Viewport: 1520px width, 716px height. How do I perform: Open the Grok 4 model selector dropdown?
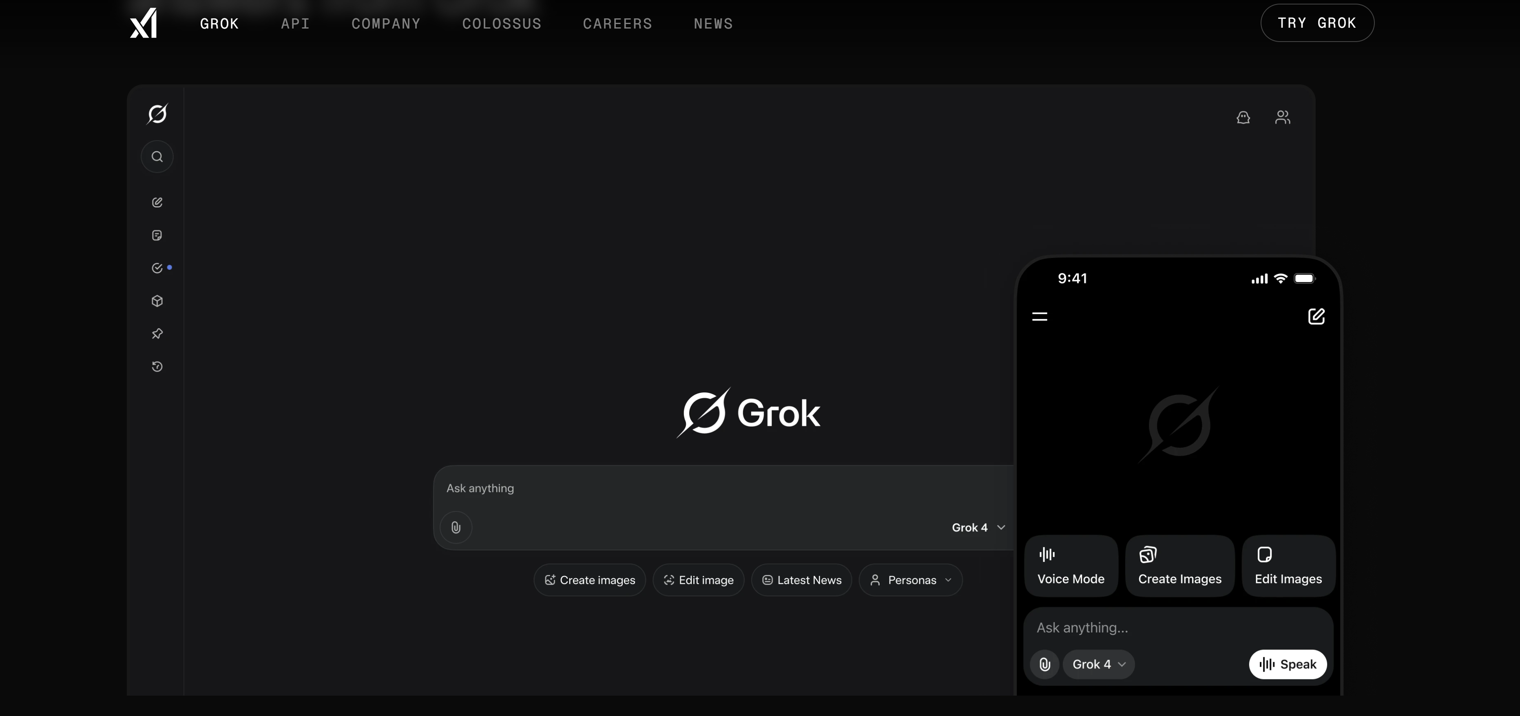978,527
